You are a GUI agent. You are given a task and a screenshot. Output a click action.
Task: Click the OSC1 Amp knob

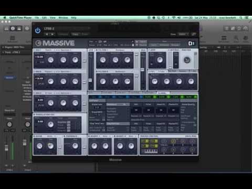(75, 60)
